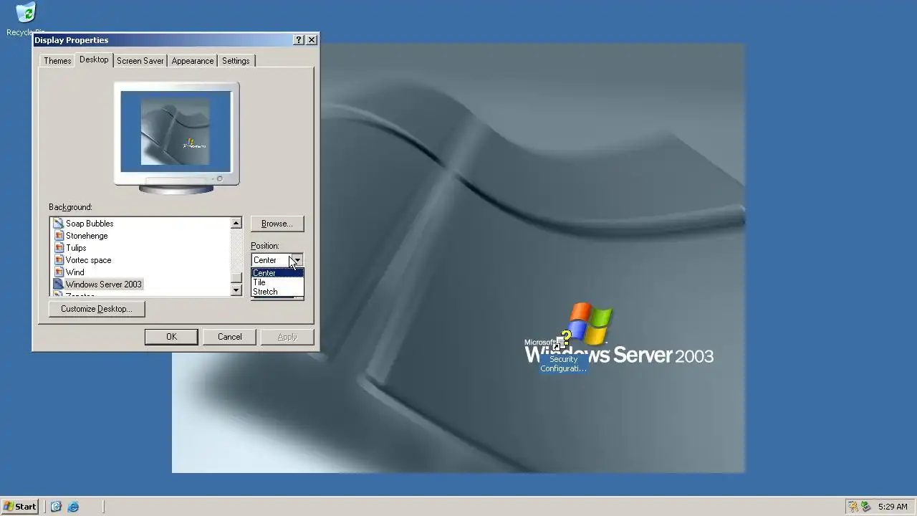Open the Start menu

point(19,507)
